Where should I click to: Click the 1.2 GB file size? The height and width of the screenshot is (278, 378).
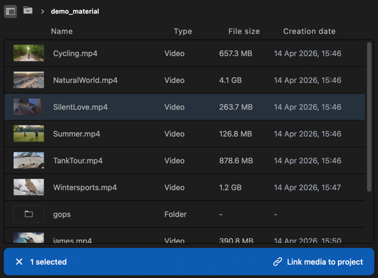(230, 187)
